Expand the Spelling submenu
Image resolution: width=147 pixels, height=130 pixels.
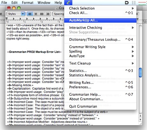(x=100, y=51)
